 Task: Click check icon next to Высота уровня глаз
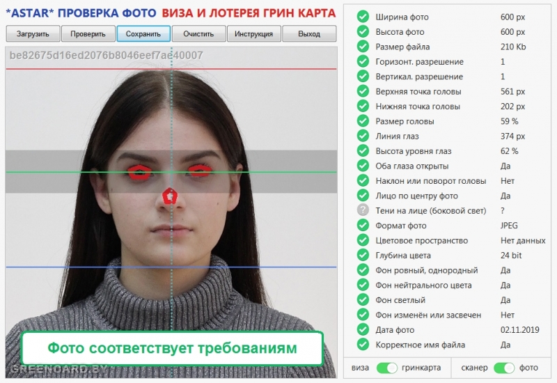tap(363, 151)
